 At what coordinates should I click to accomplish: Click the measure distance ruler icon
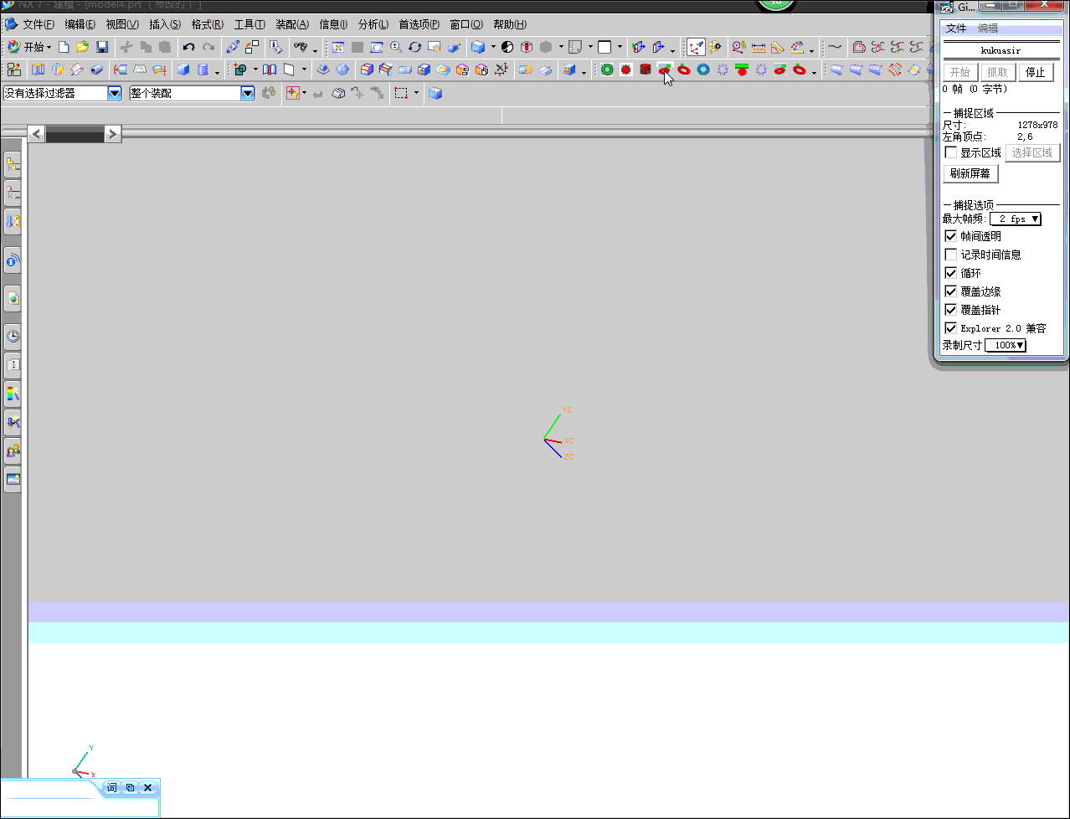[759, 47]
